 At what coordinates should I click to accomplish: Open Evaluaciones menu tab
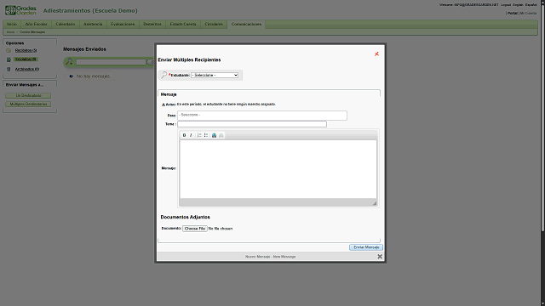[x=123, y=24]
